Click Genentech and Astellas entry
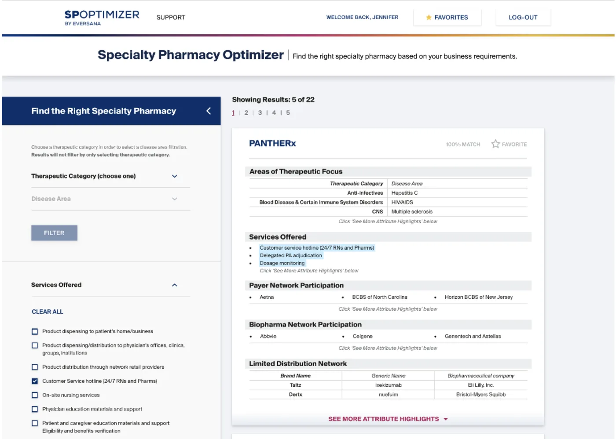The image size is (616, 439). [x=473, y=336]
